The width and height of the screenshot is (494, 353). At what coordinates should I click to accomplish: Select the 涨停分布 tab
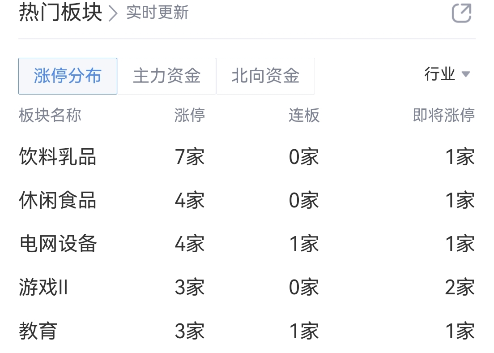coord(68,76)
